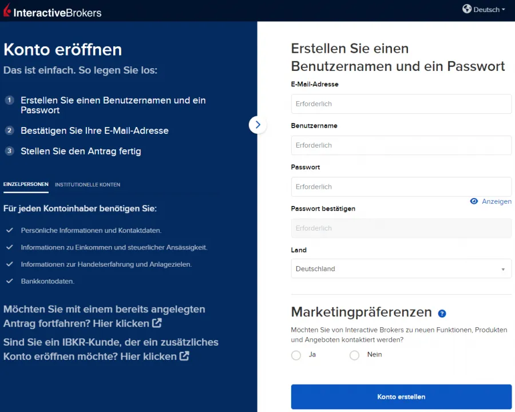
Task: Click the step 3 numbered circle
Action: [x=9, y=151]
